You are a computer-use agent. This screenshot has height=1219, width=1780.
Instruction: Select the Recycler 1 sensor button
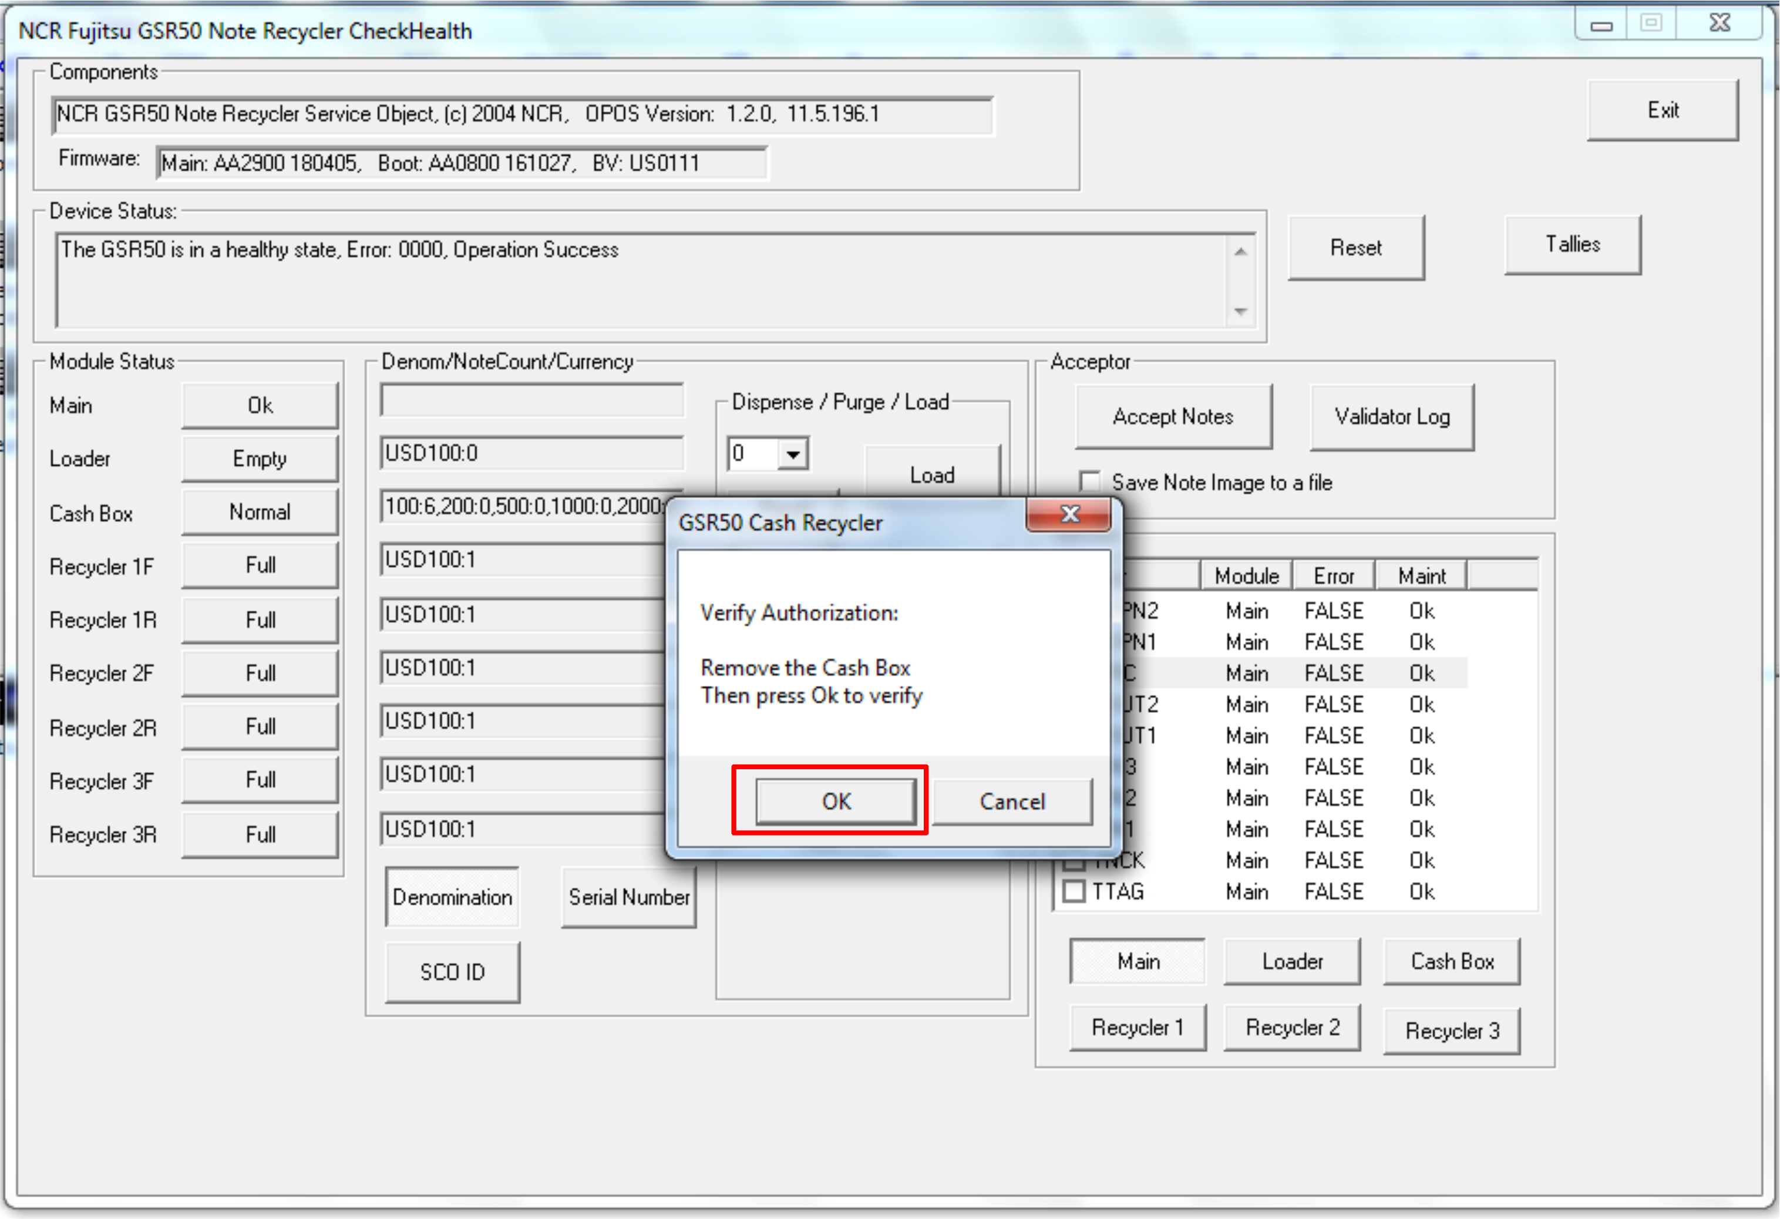[x=1138, y=1027]
